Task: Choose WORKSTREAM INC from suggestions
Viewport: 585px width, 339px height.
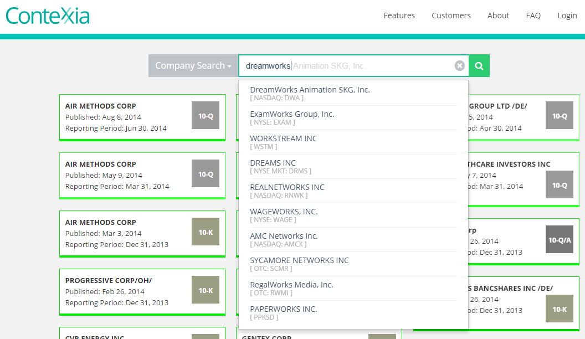Action: [353, 142]
